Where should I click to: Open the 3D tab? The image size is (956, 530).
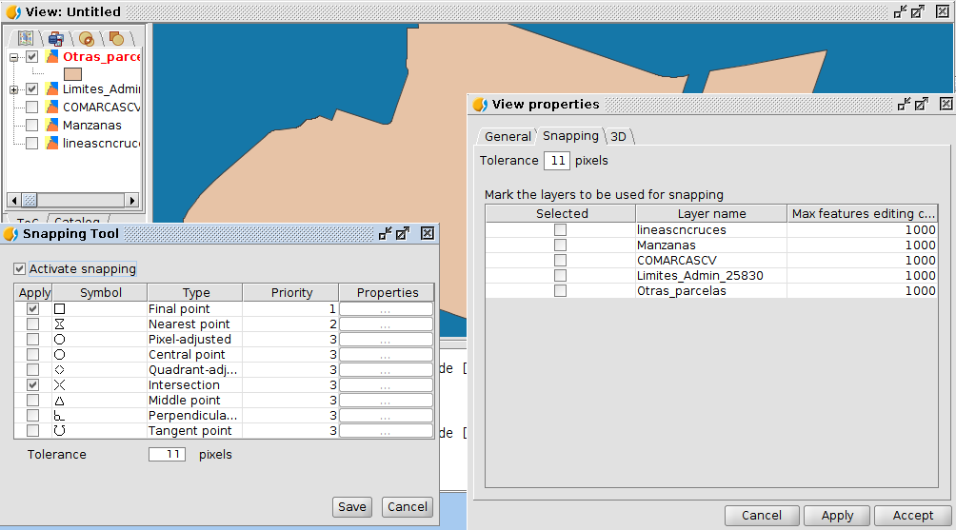pos(618,136)
